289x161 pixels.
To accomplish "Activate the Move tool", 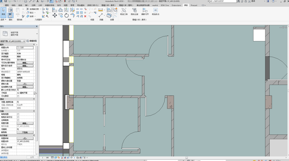I will click(x=55, y=16).
